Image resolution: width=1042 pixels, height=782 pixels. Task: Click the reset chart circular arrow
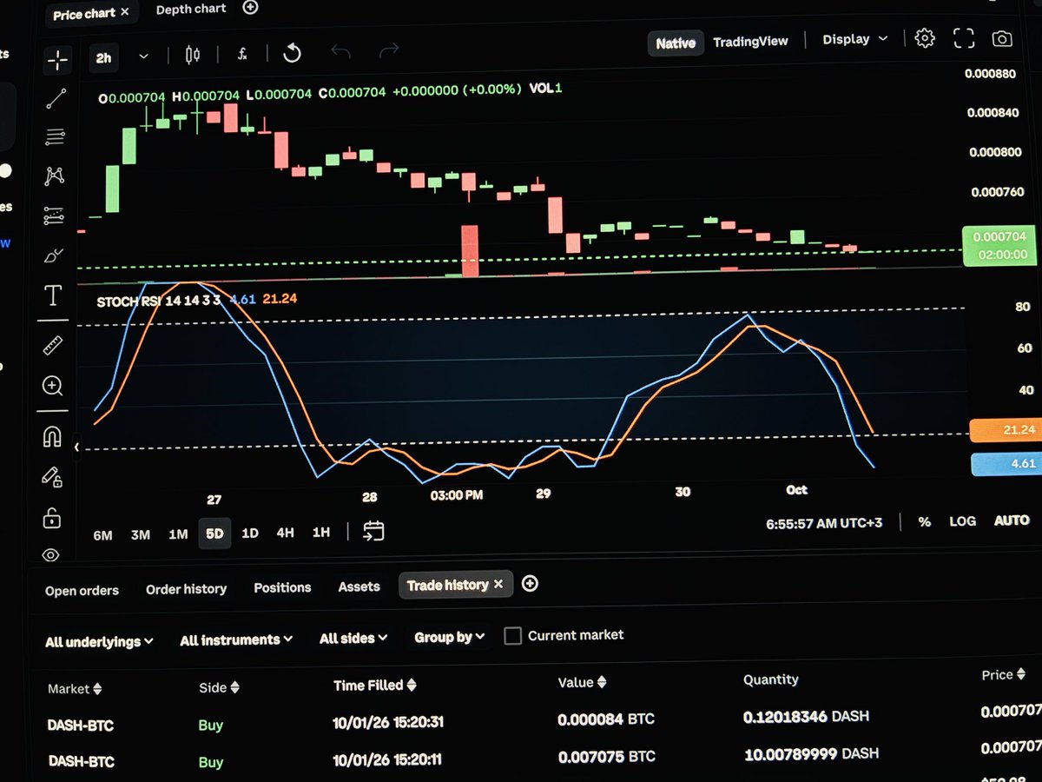click(292, 53)
